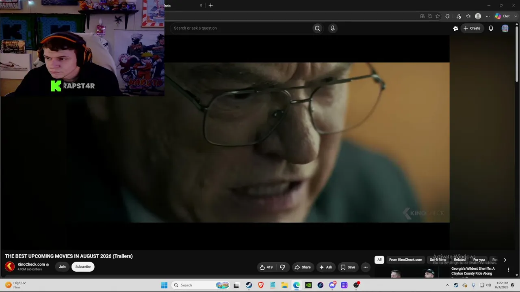Click the OneDrive cloud warning tray icon

465,285
